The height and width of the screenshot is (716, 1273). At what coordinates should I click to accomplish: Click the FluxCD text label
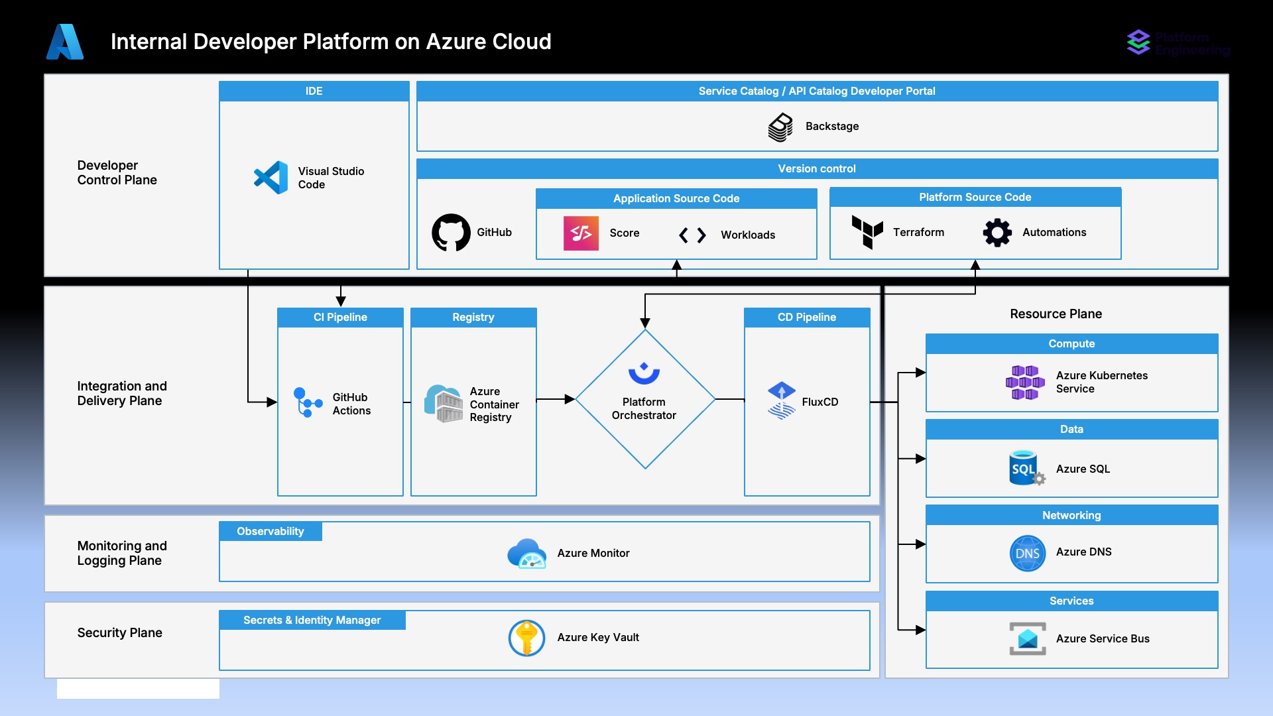tap(820, 402)
